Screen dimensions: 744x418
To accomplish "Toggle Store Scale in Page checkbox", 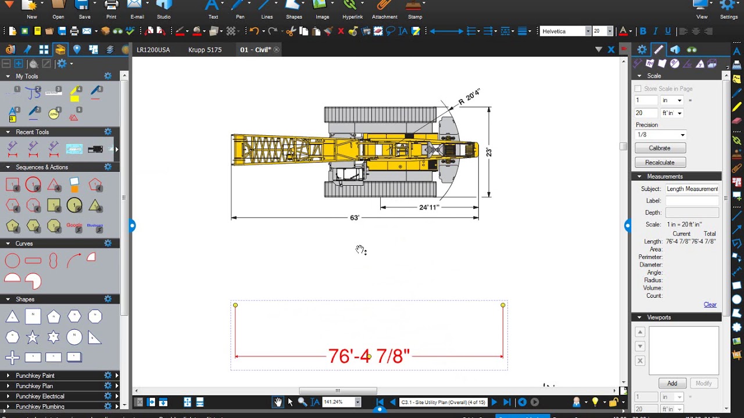I will pos(638,89).
